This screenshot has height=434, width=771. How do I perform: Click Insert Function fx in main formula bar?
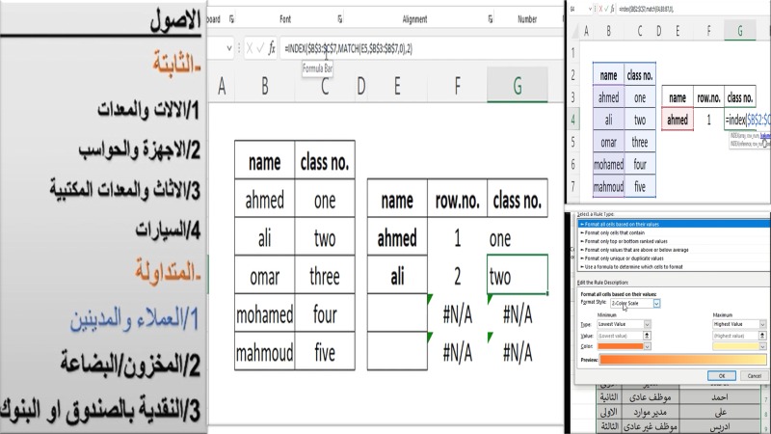[x=272, y=48]
